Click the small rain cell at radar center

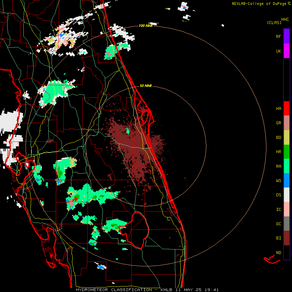tap(128, 131)
